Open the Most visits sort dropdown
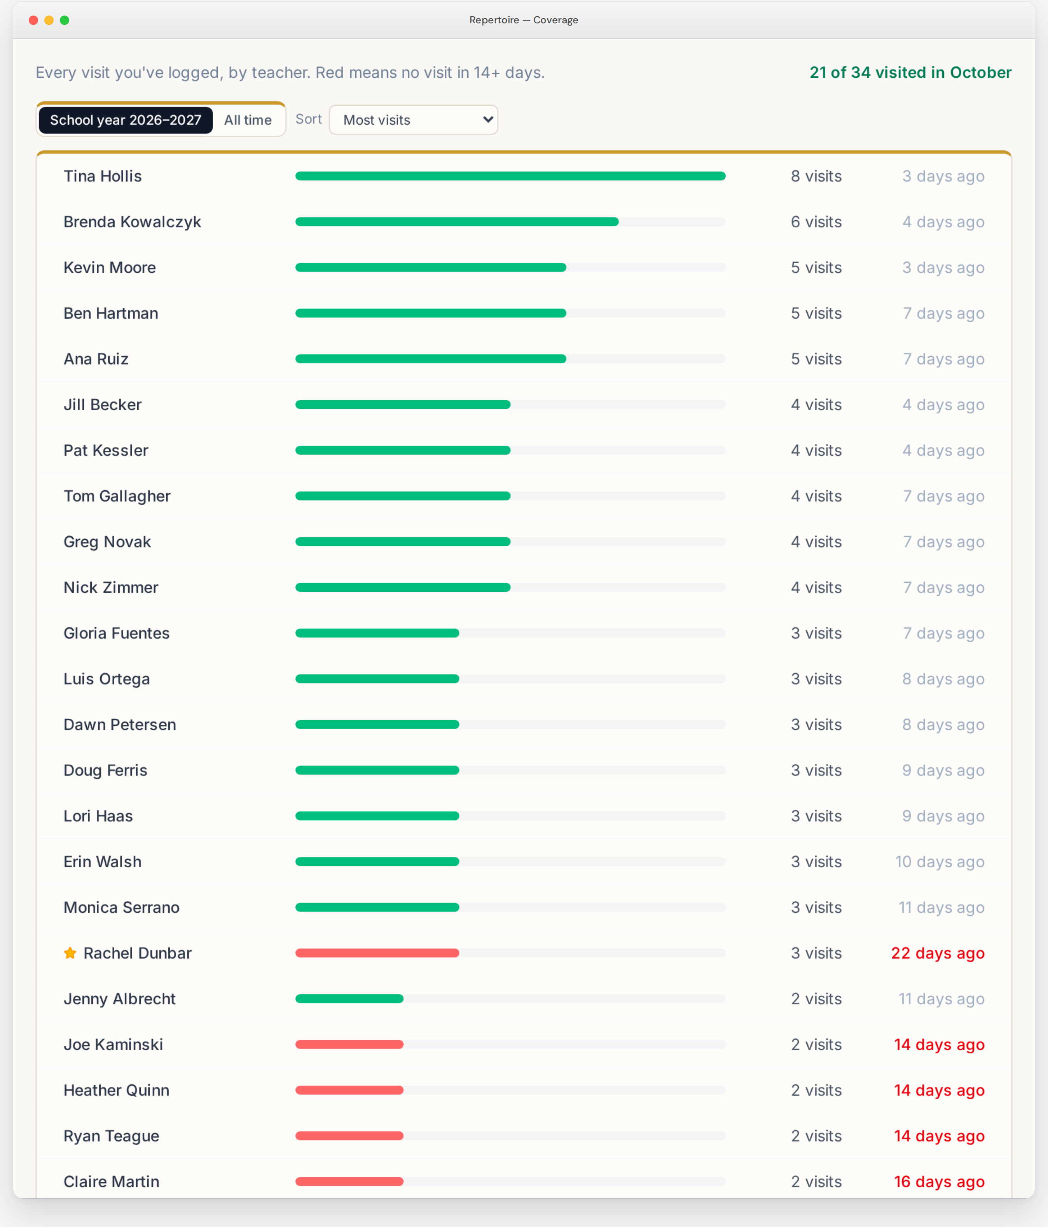The width and height of the screenshot is (1048, 1227). click(x=414, y=120)
